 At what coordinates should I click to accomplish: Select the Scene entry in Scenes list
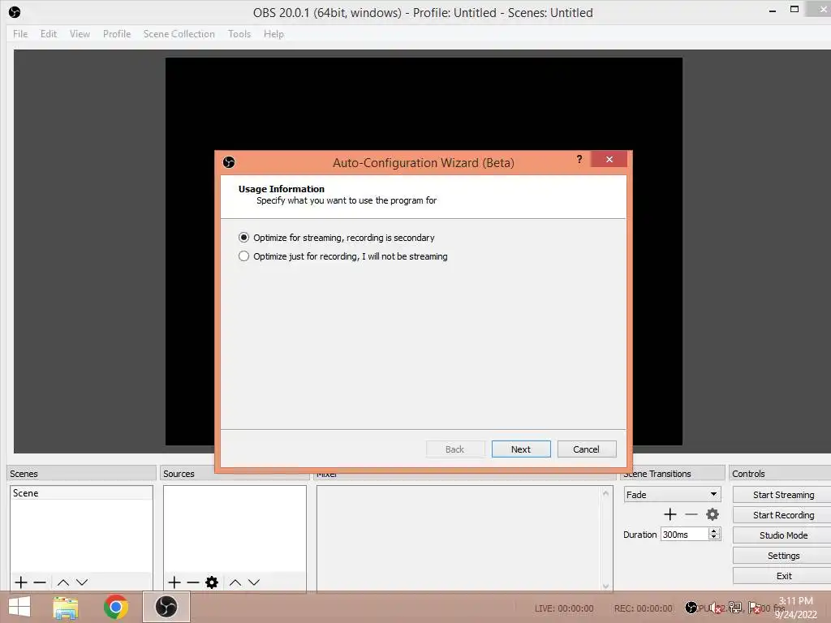tap(81, 493)
